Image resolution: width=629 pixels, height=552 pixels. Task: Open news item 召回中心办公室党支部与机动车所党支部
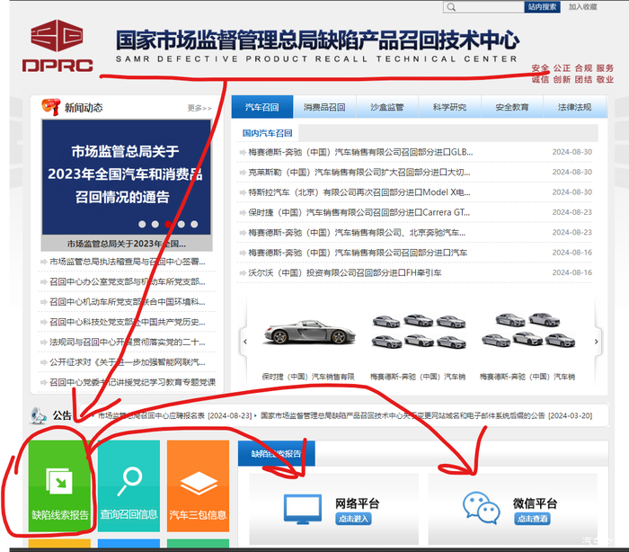[128, 281]
